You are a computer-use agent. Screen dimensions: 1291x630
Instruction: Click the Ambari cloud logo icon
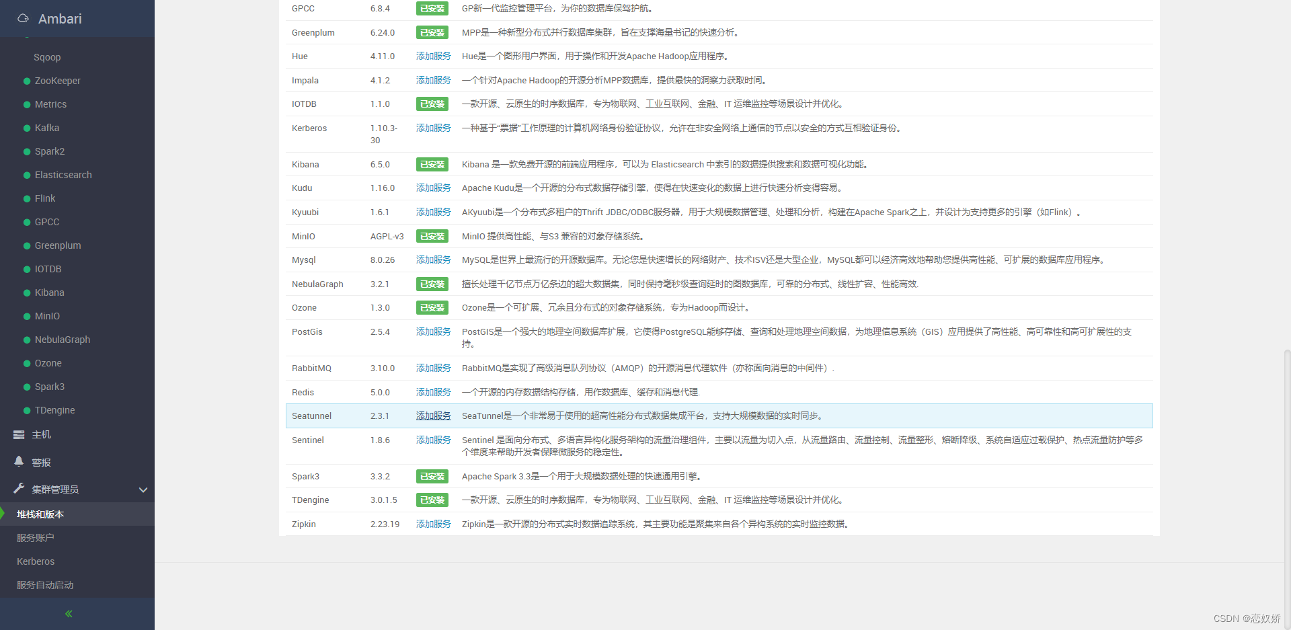coord(24,18)
